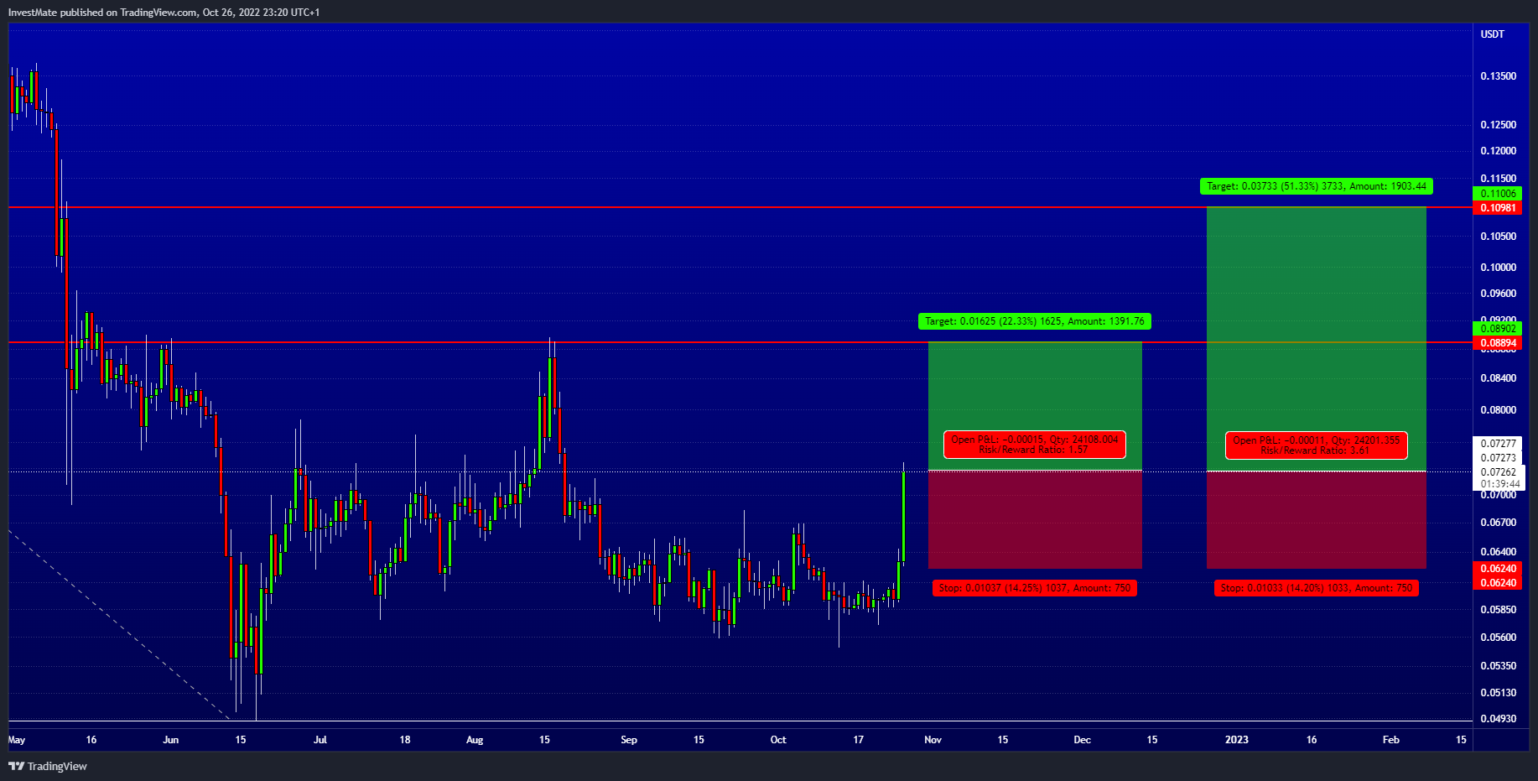Image resolution: width=1538 pixels, height=781 pixels.
Task: Click the Feb label on time axis
Action: tap(1391, 740)
